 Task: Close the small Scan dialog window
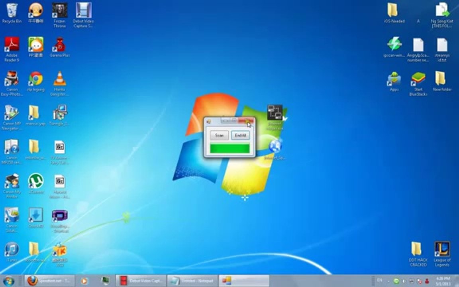pos(246,121)
